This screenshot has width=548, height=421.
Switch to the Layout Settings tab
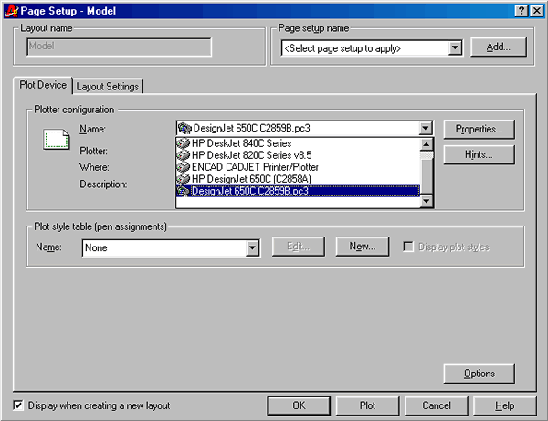pyautogui.click(x=108, y=87)
